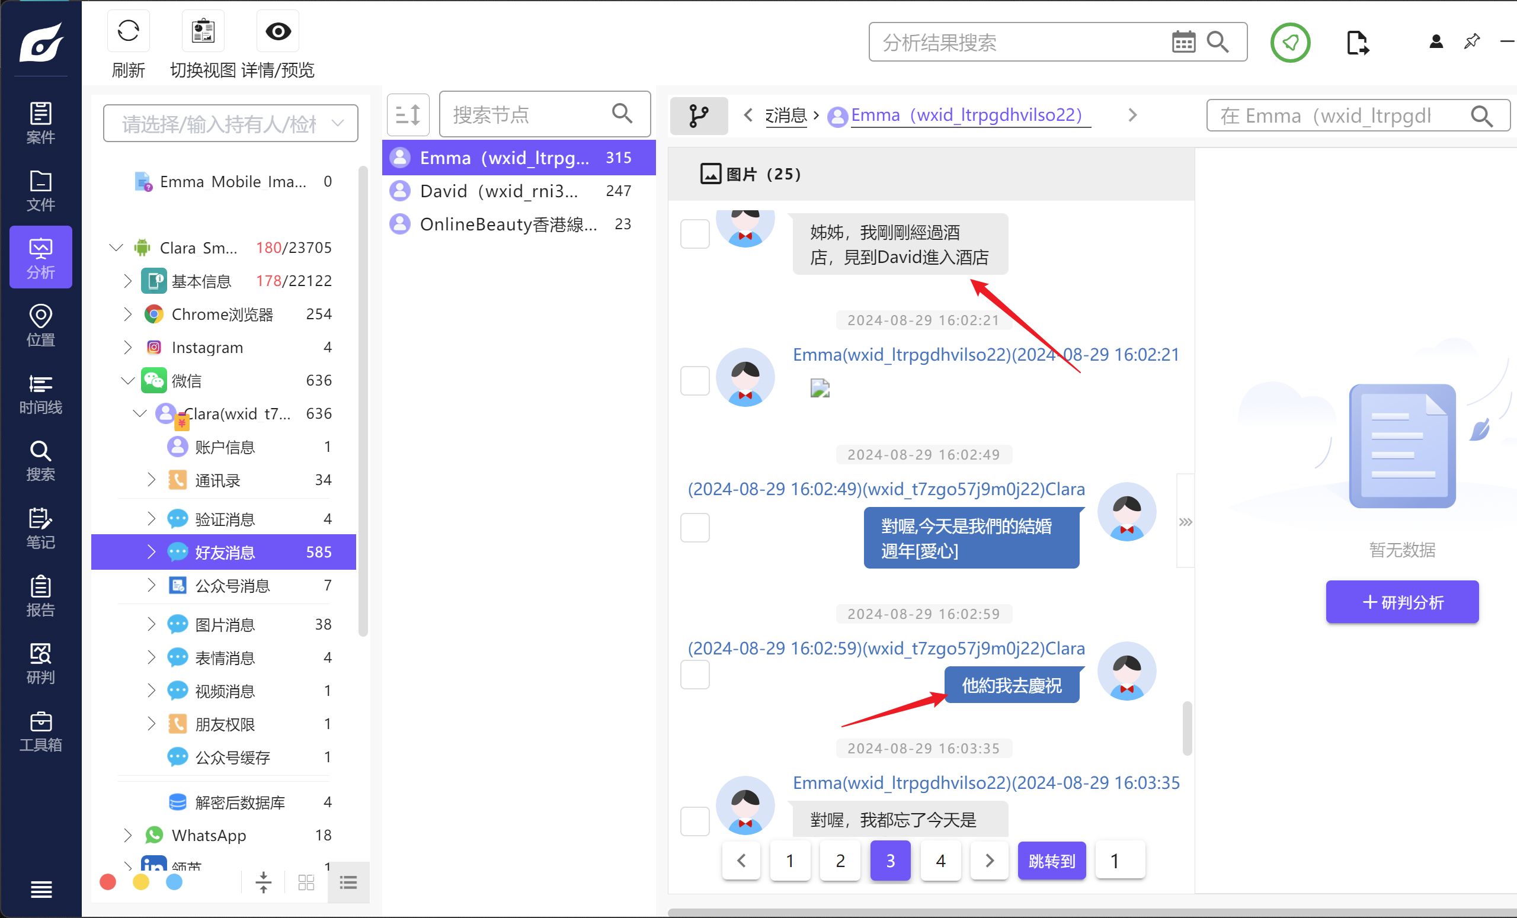This screenshot has width=1517, height=918.
Task: Click the sort nodes icon button
Action: tap(408, 114)
